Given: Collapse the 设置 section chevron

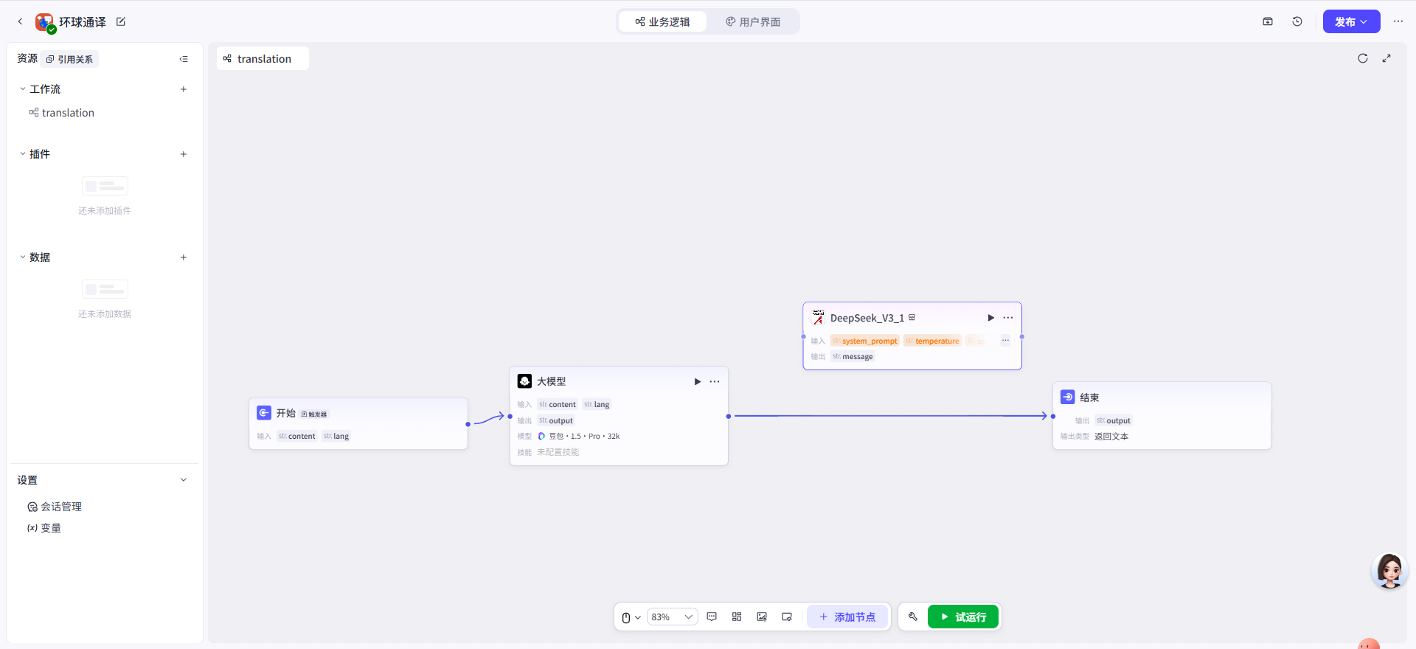Looking at the screenshot, I should (x=184, y=480).
